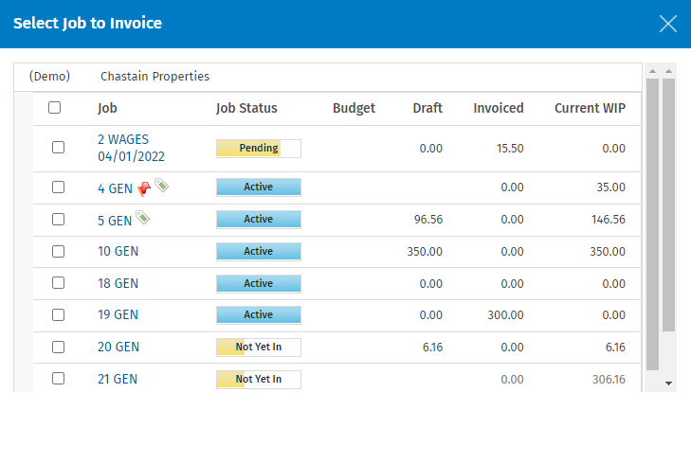691x464 pixels.
Task: Click the Not Yet In status bar for 20 GEN
Action: 258,348
